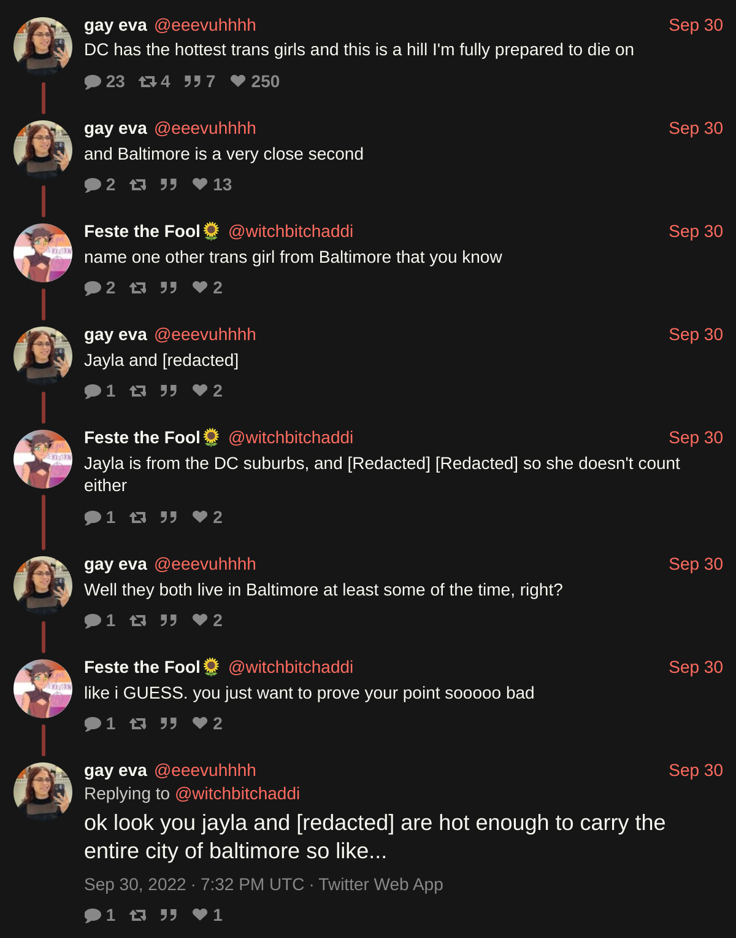Click "Feste the Fool" display name
736x938 pixels.
click(x=142, y=231)
